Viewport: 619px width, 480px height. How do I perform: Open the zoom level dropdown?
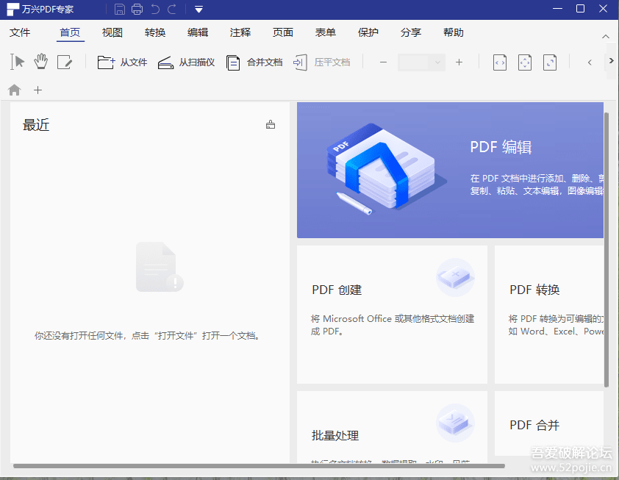point(438,62)
